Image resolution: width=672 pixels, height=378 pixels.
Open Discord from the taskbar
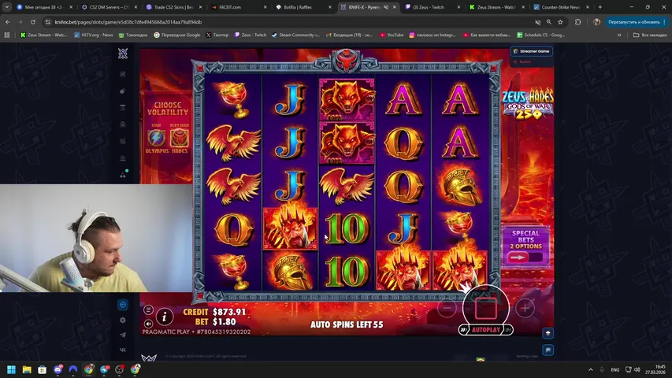point(58,369)
